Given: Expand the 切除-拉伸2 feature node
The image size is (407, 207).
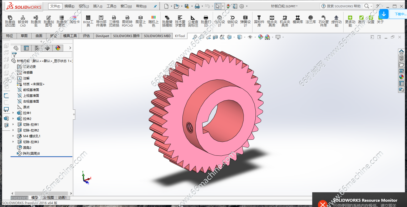Looking at the screenshot, I should point(13,130).
